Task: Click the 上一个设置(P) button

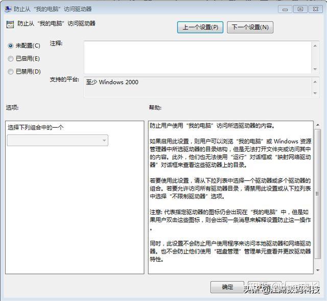Action: pyautogui.click(x=200, y=27)
